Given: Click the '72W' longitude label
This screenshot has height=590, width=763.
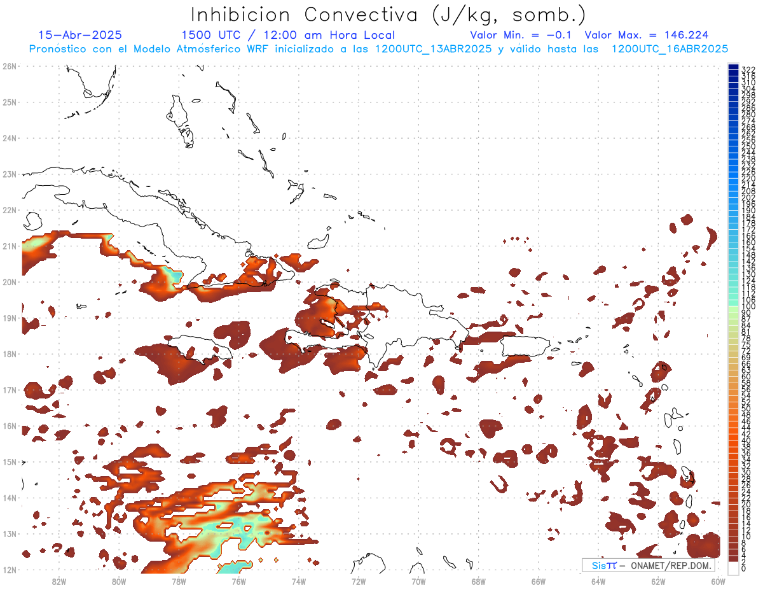Looking at the screenshot, I should [x=359, y=581].
